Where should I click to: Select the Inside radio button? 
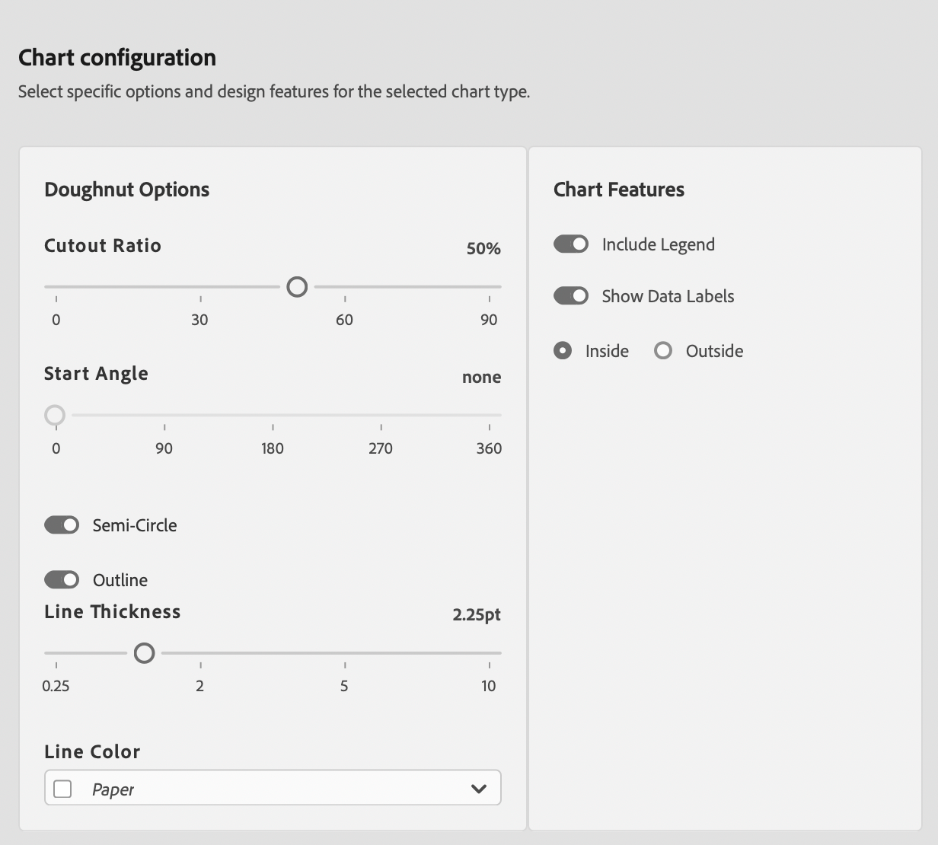click(563, 351)
